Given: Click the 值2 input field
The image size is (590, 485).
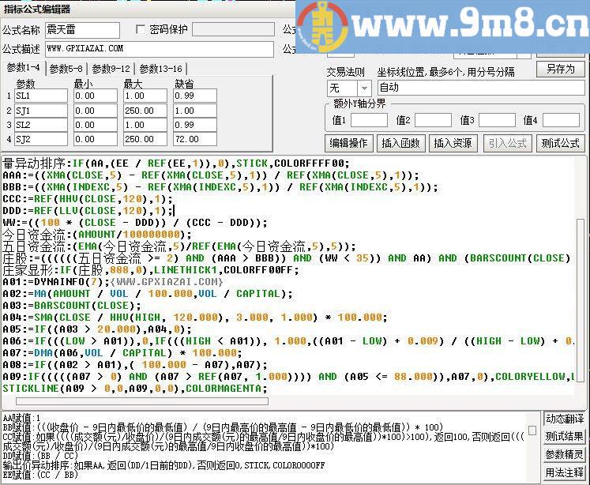Looking at the screenshot, I should 433,120.
